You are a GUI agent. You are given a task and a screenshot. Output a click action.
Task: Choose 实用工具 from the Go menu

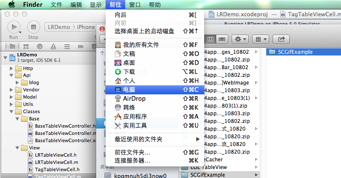(155, 125)
